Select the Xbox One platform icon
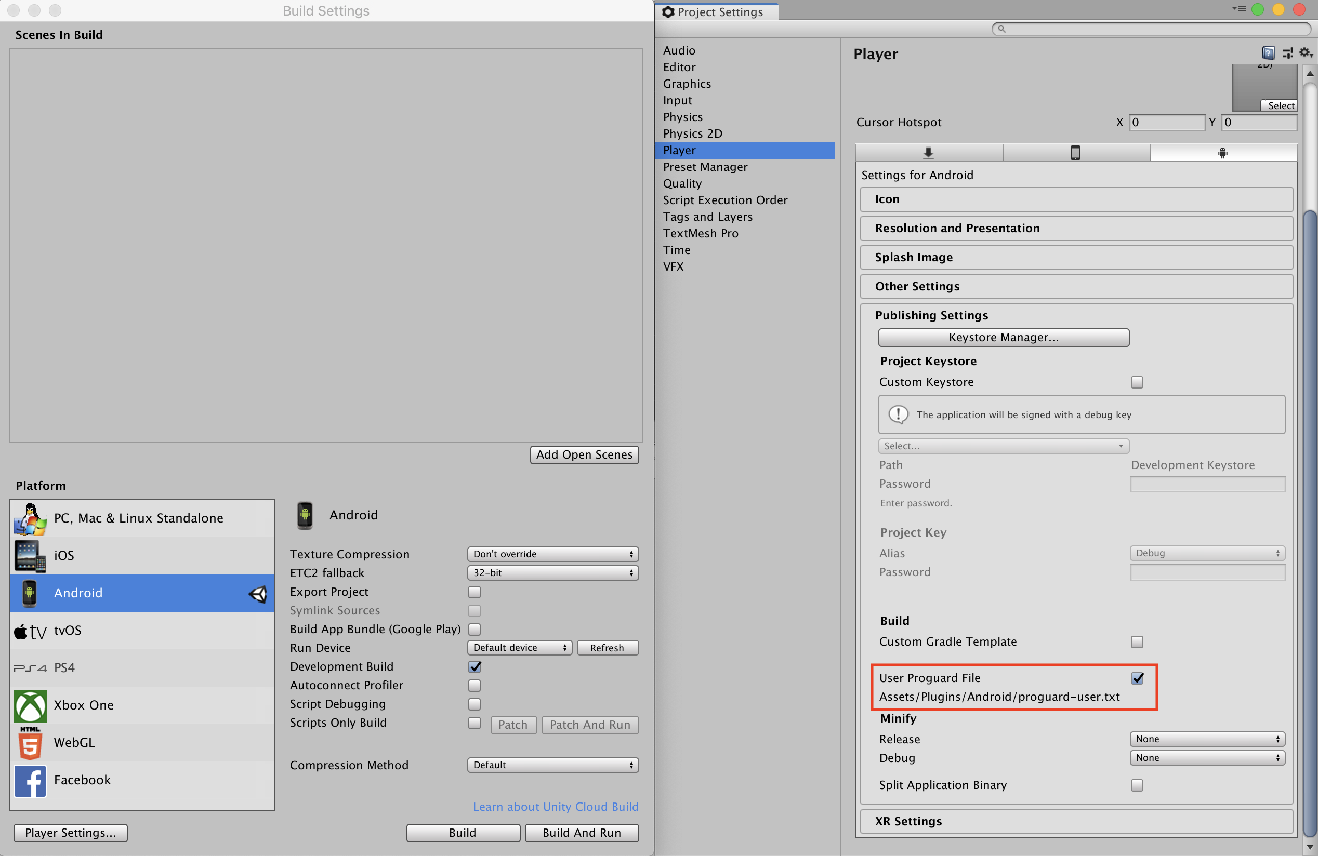This screenshot has height=856, width=1318. click(x=28, y=704)
